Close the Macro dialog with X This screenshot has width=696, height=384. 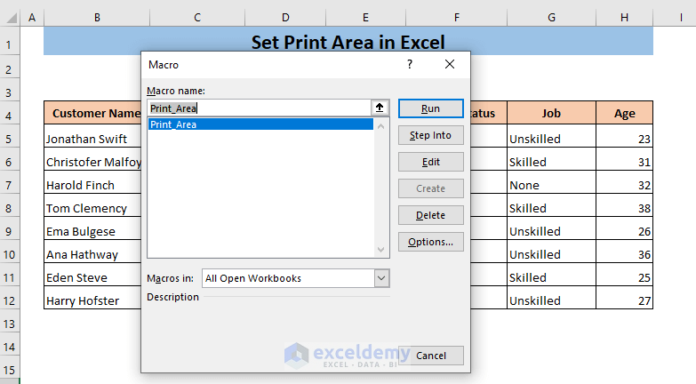(x=450, y=64)
